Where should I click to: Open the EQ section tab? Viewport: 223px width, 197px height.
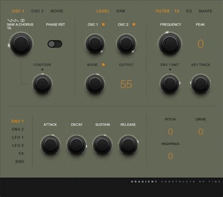point(189,11)
